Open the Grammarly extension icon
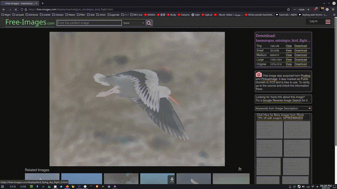This screenshot has width=337, height=189. [x=327, y=9]
